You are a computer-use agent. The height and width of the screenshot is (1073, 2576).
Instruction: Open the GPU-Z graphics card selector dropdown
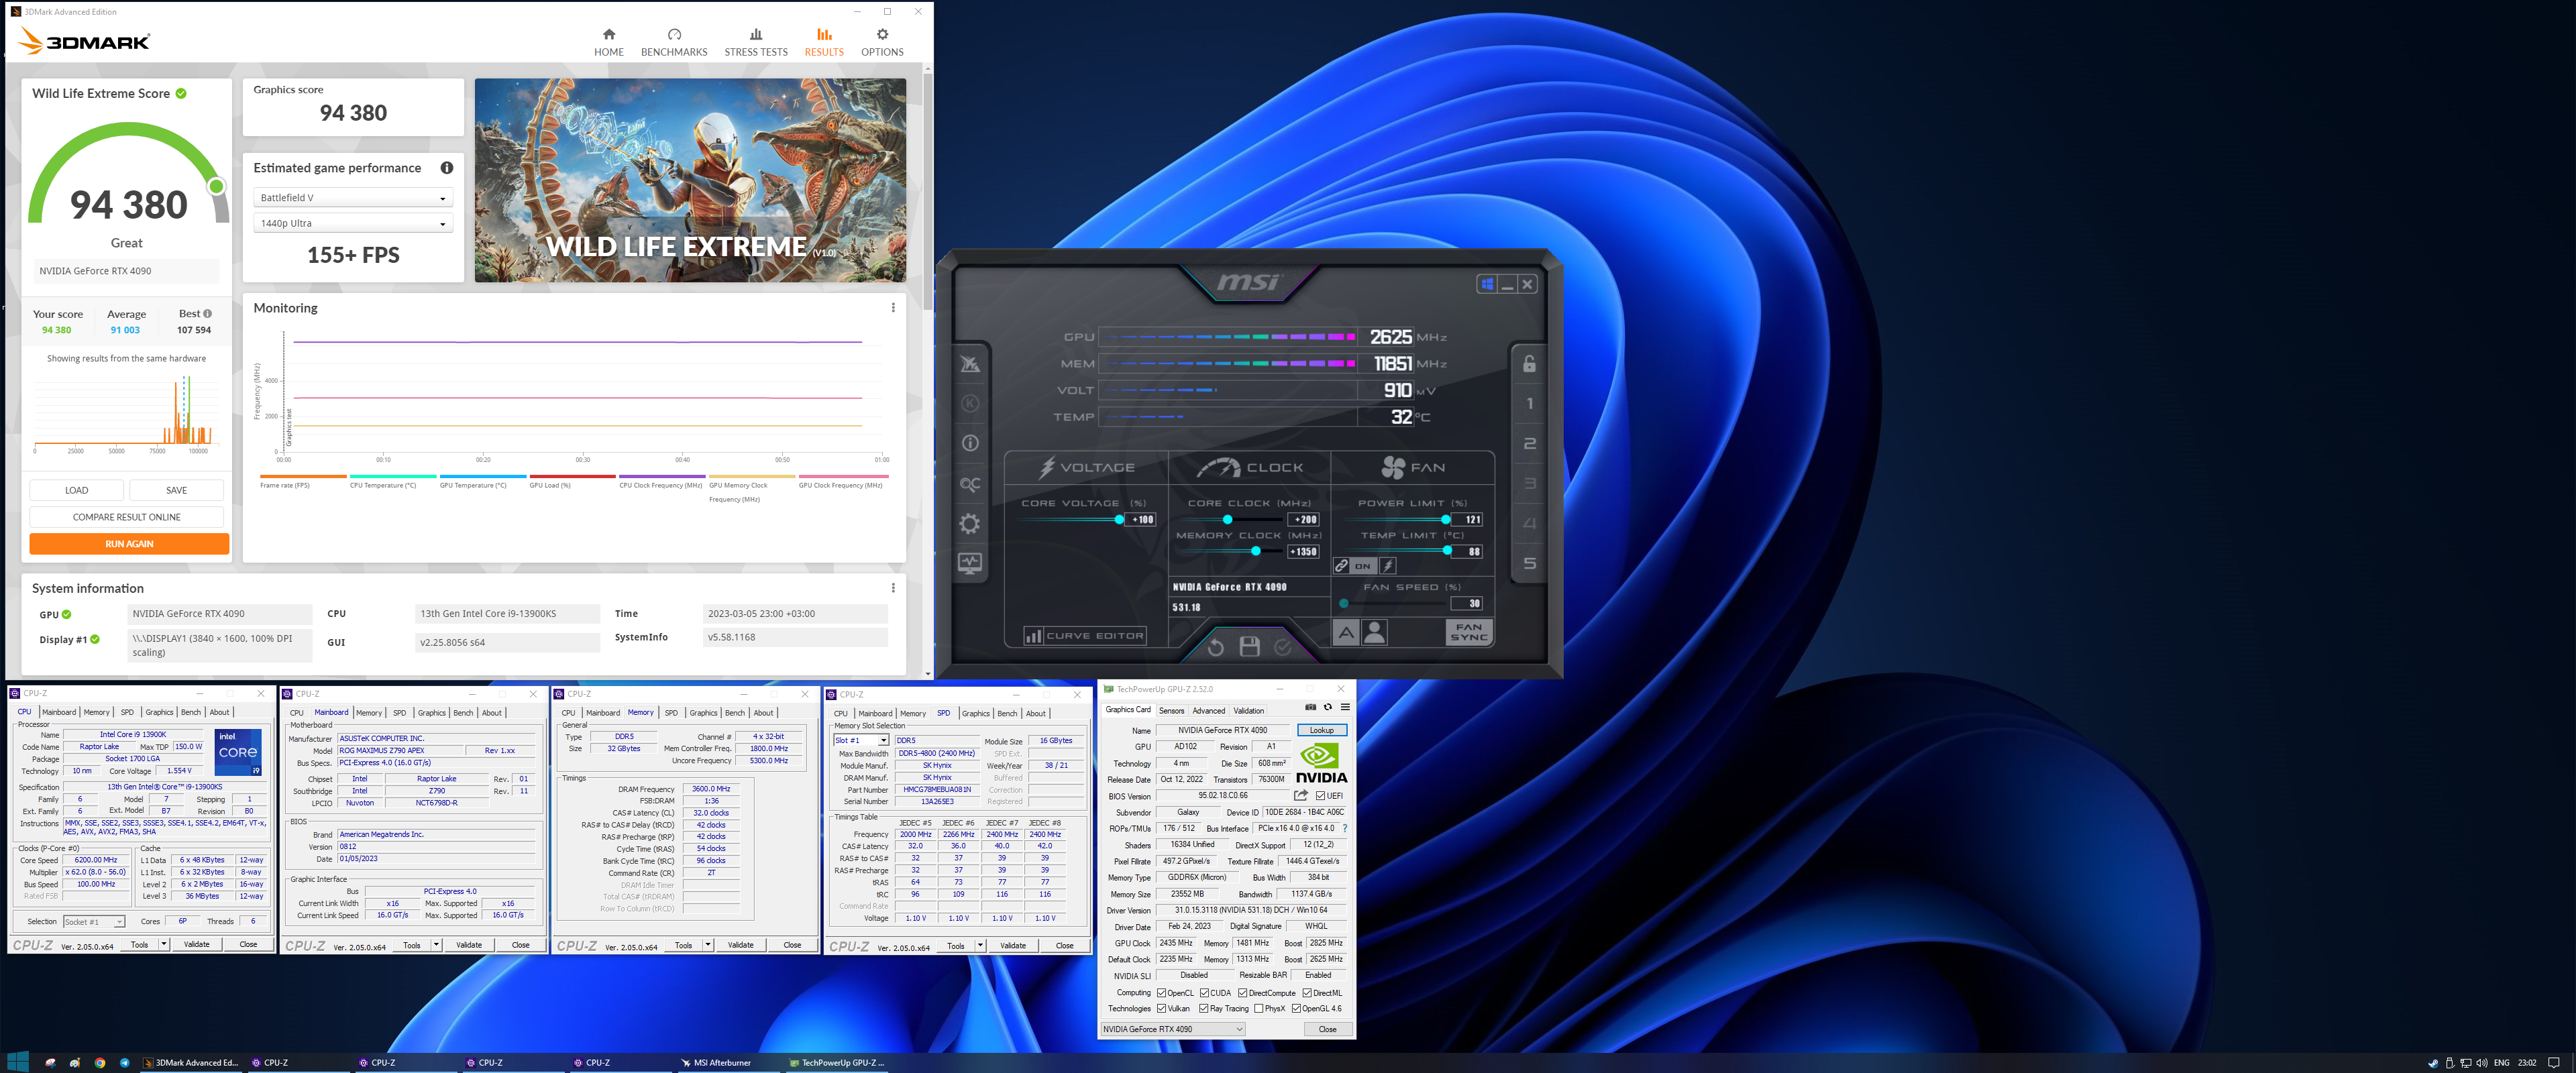pyautogui.click(x=1173, y=1029)
